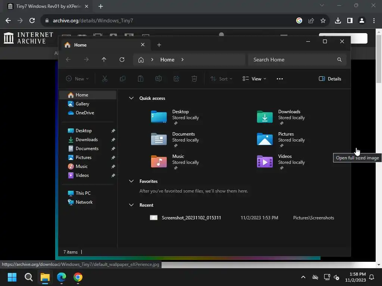Screen dimensions: 382x286
Task: Click the Share icon in Explorer toolbar
Action: pos(176,79)
